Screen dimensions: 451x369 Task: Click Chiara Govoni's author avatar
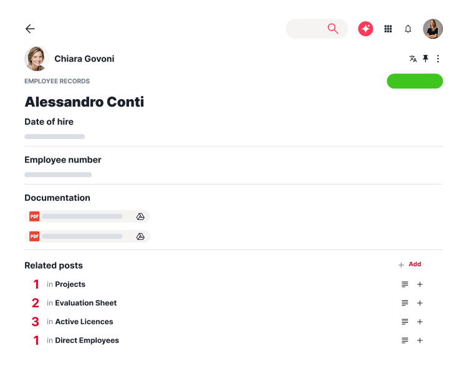(37, 59)
